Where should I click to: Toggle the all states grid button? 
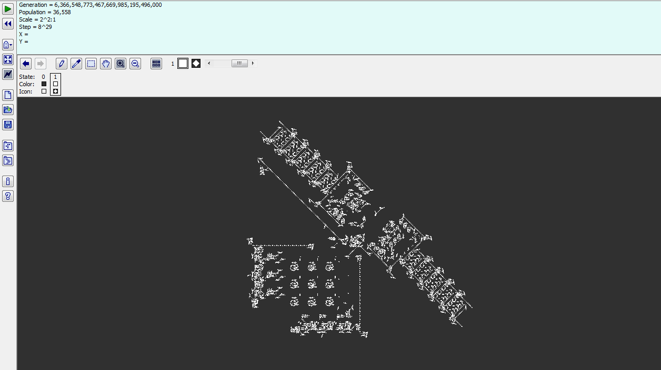(x=156, y=64)
